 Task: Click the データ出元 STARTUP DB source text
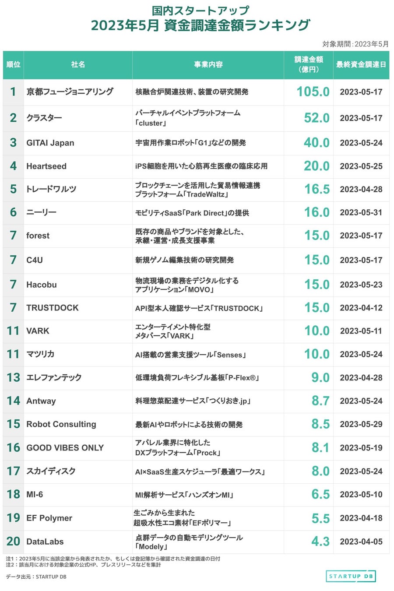(x=36, y=577)
